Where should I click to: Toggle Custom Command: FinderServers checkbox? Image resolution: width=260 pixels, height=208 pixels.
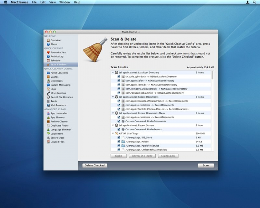(119, 129)
